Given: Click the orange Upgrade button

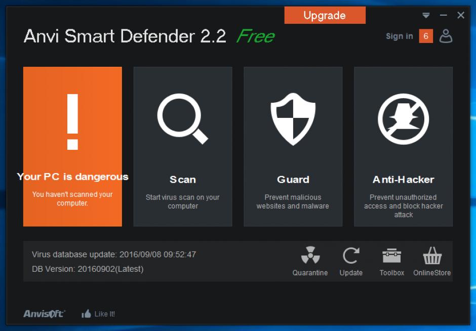Looking at the screenshot, I should point(325,15).
